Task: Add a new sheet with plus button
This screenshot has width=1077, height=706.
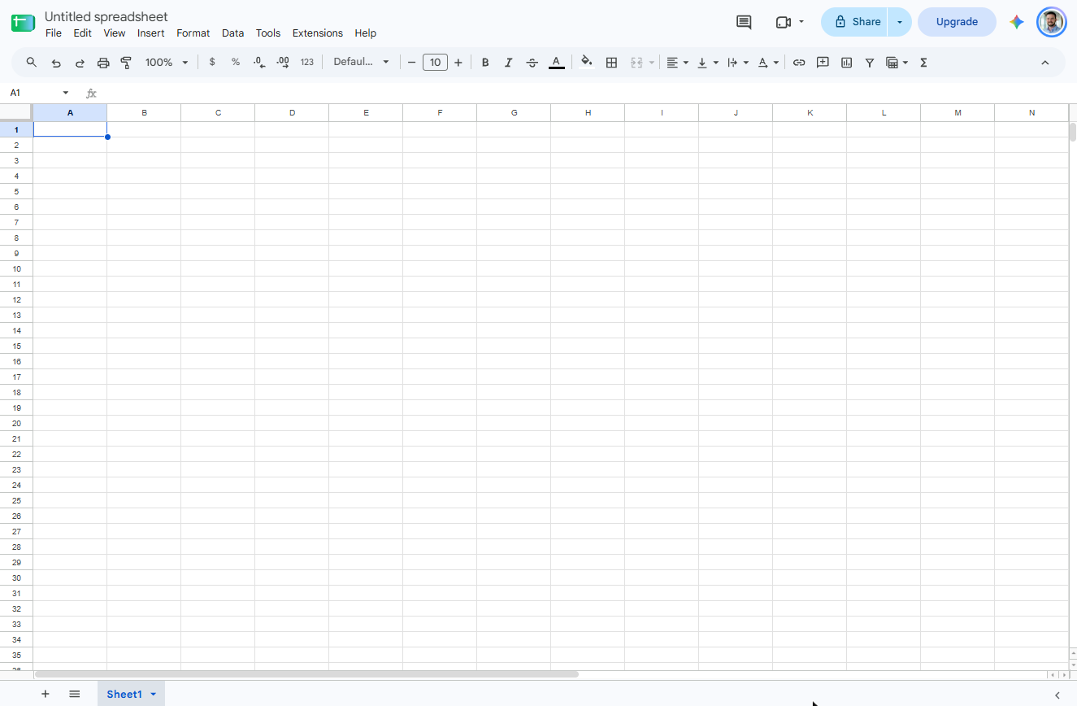Action: (x=46, y=694)
